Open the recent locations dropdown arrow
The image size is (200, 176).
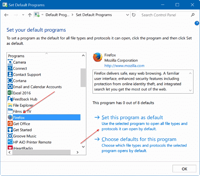pos(23,15)
